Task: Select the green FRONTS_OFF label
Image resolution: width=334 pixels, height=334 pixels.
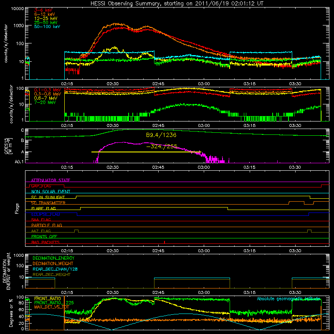Action: click(44, 236)
